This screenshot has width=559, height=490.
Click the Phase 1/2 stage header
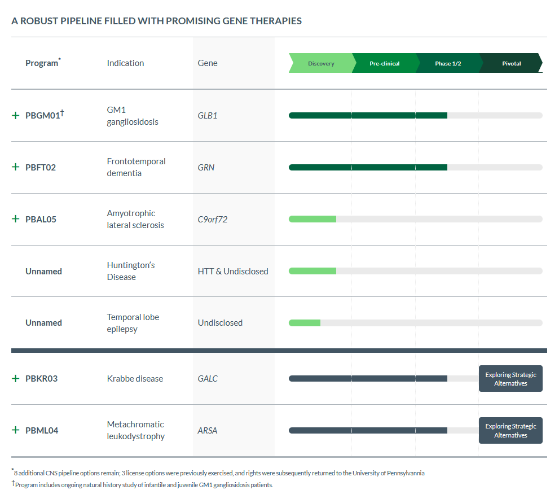448,63
